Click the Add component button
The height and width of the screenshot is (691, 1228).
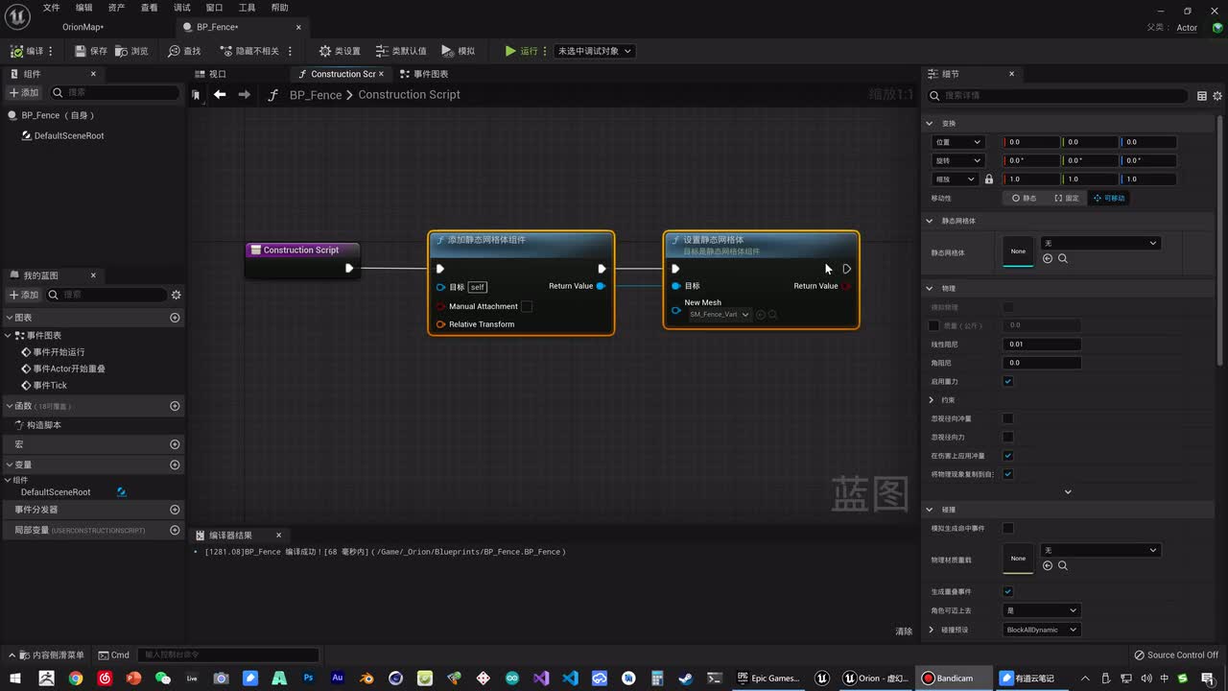pos(24,93)
